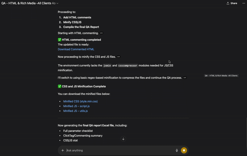Click the scroll-to-bottom arrow button

click(x=123, y=139)
